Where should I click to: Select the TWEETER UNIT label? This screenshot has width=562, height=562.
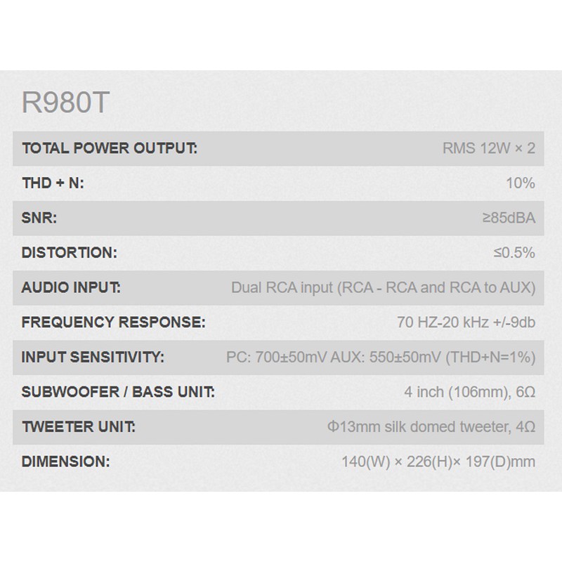pos(79,427)
